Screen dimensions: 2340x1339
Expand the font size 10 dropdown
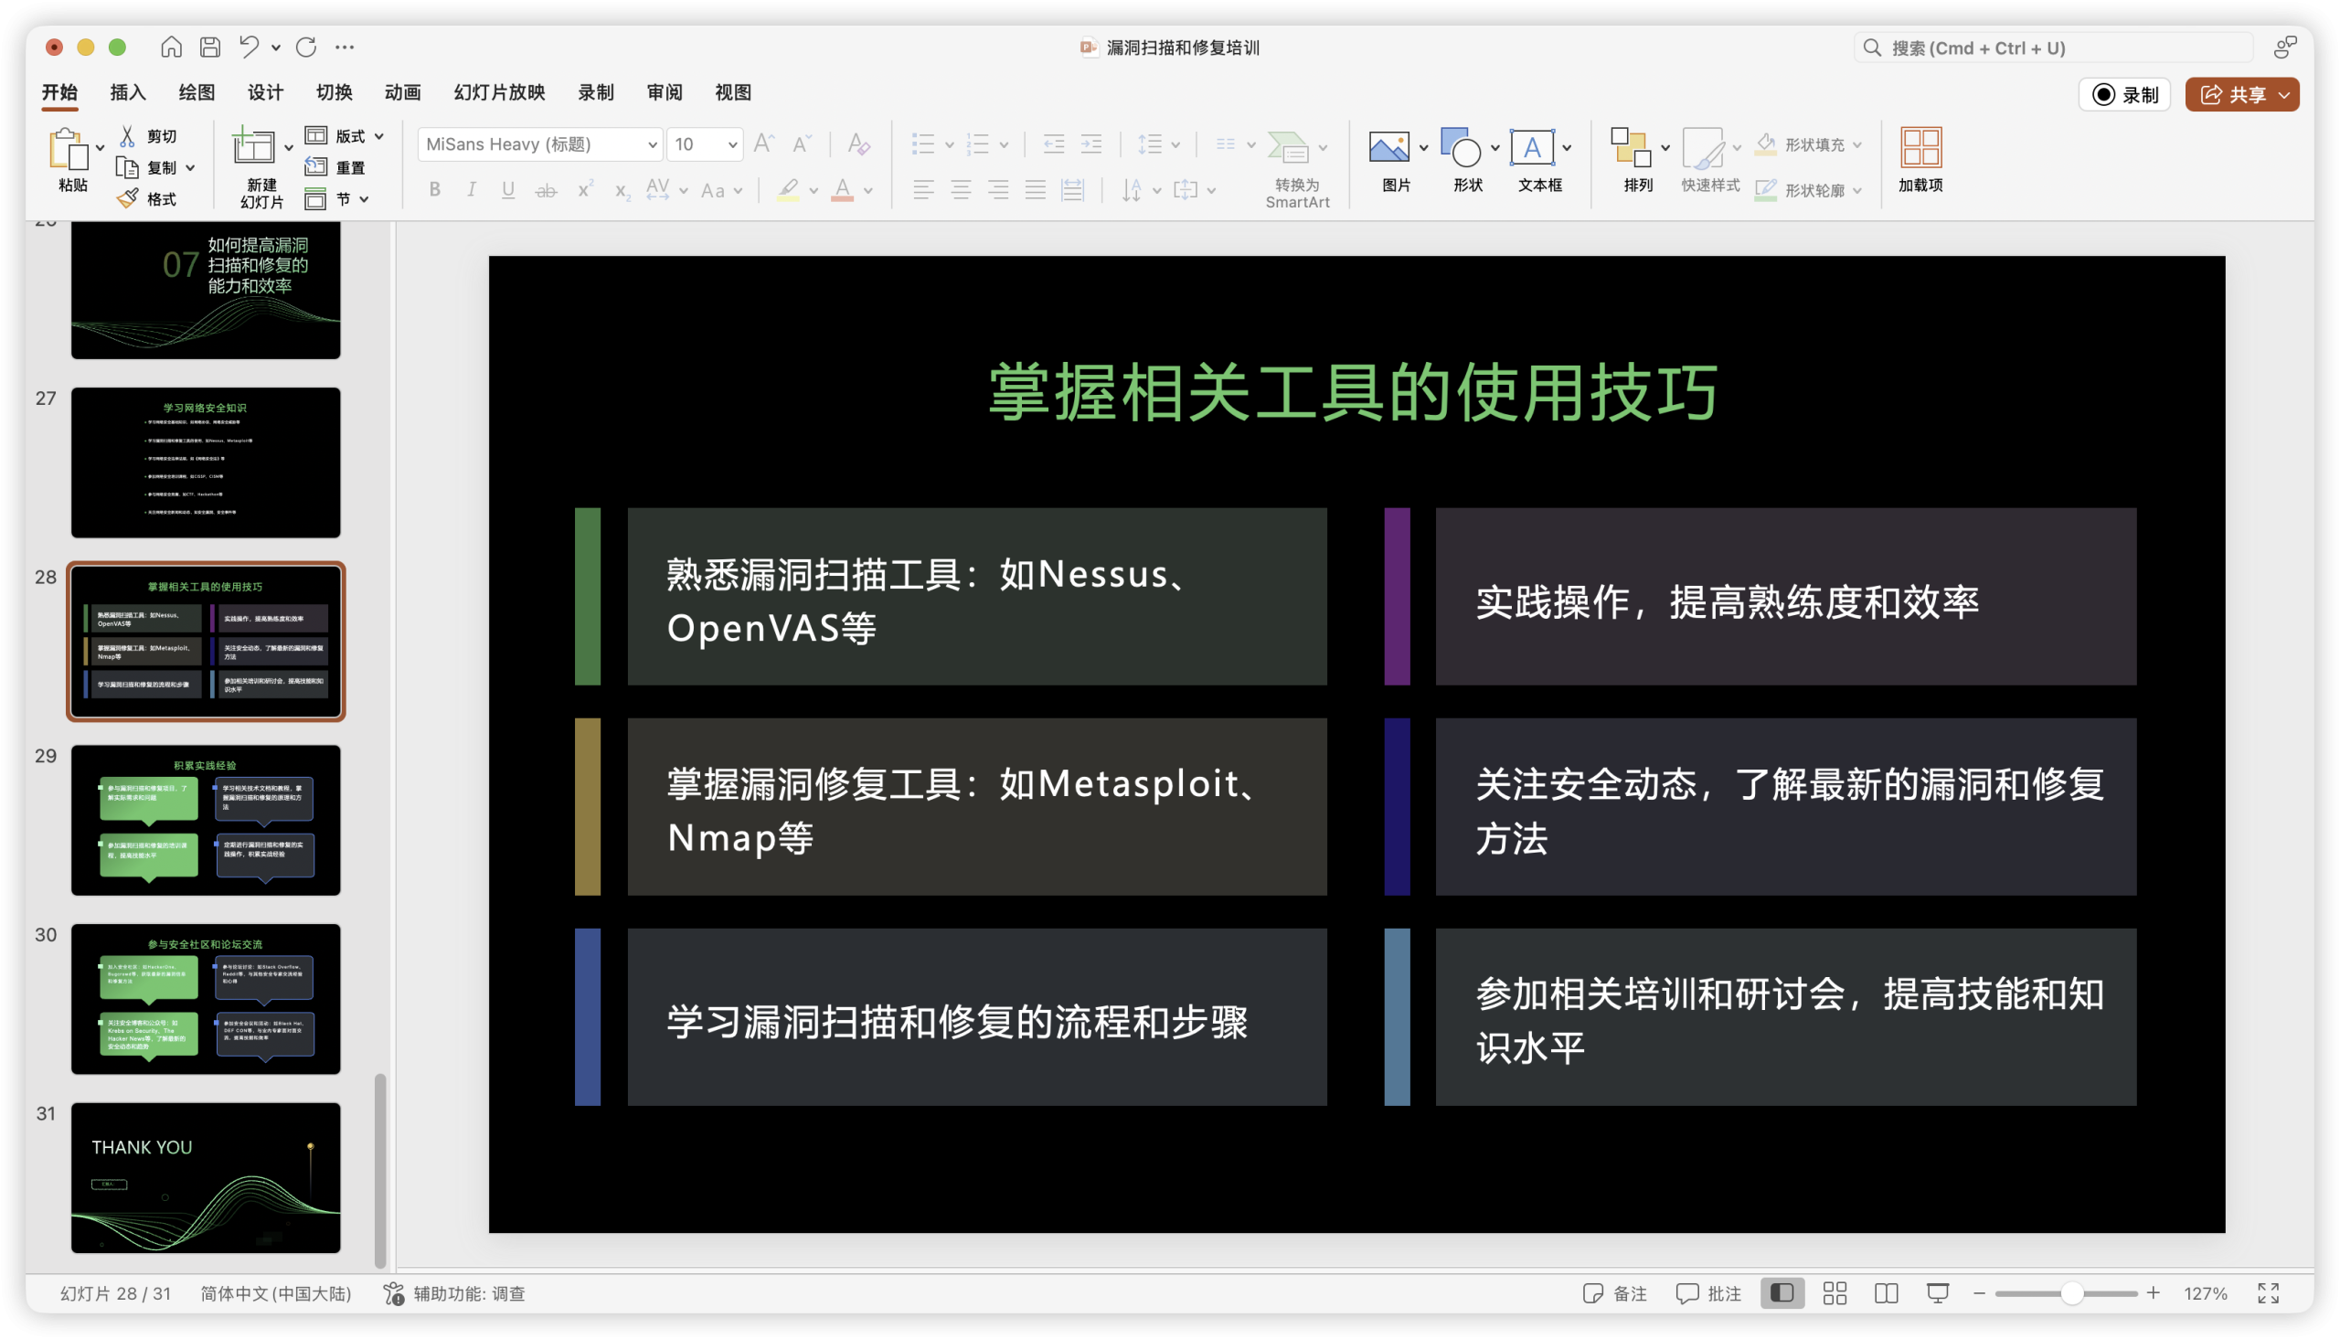733,144
